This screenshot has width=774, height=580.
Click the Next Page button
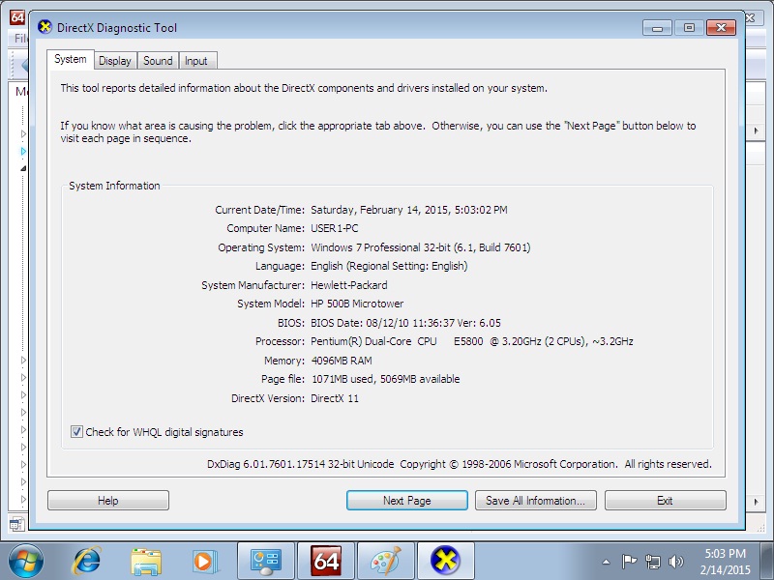click(406, 501)
